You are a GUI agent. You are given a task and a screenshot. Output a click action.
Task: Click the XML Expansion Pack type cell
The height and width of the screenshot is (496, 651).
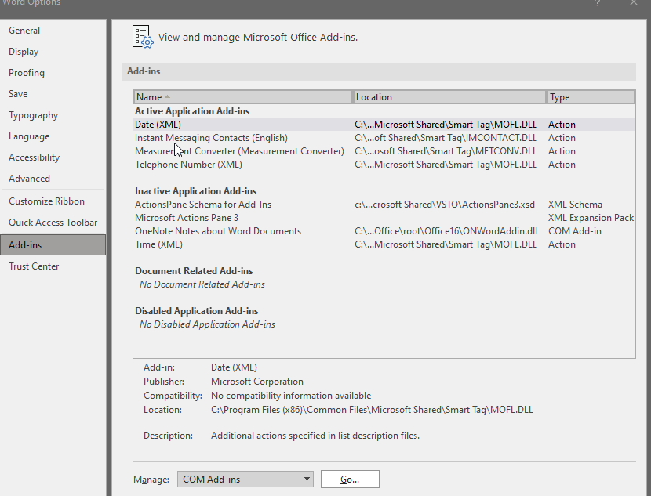click(591, 218)
